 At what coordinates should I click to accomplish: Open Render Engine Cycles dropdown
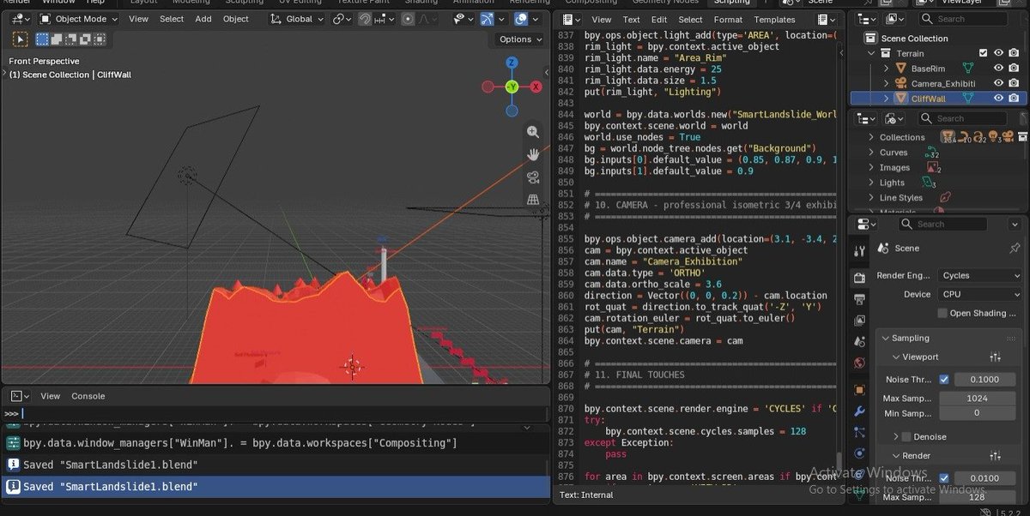[x=979, y=275]
